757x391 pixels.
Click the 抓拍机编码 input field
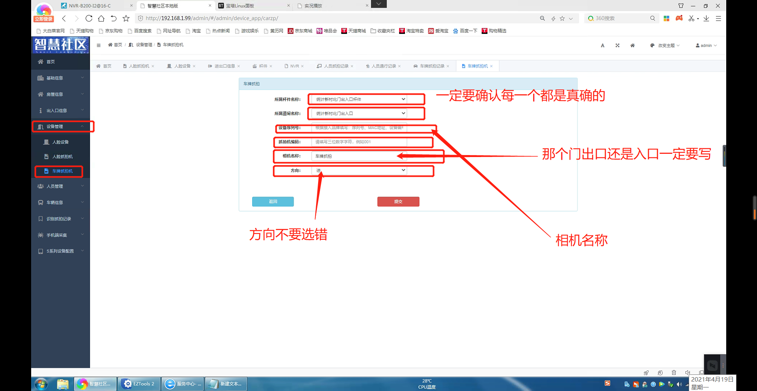click(359, 142)
